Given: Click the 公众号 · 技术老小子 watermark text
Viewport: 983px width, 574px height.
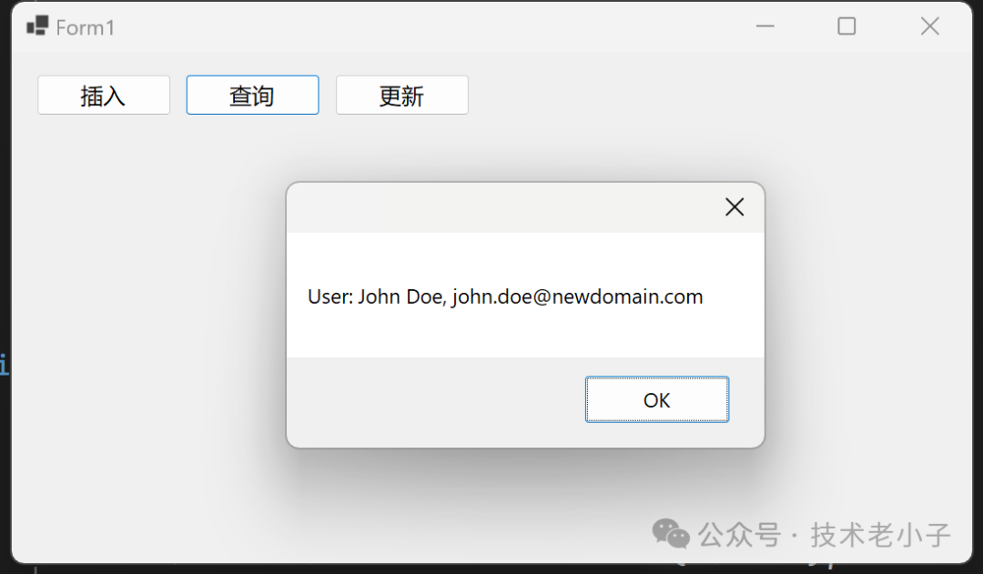Looking at the screenshot, I should click(x=825, y=535).
